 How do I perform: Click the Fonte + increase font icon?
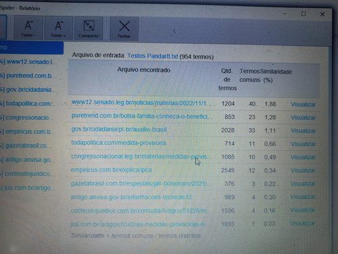tap(59, 28)
